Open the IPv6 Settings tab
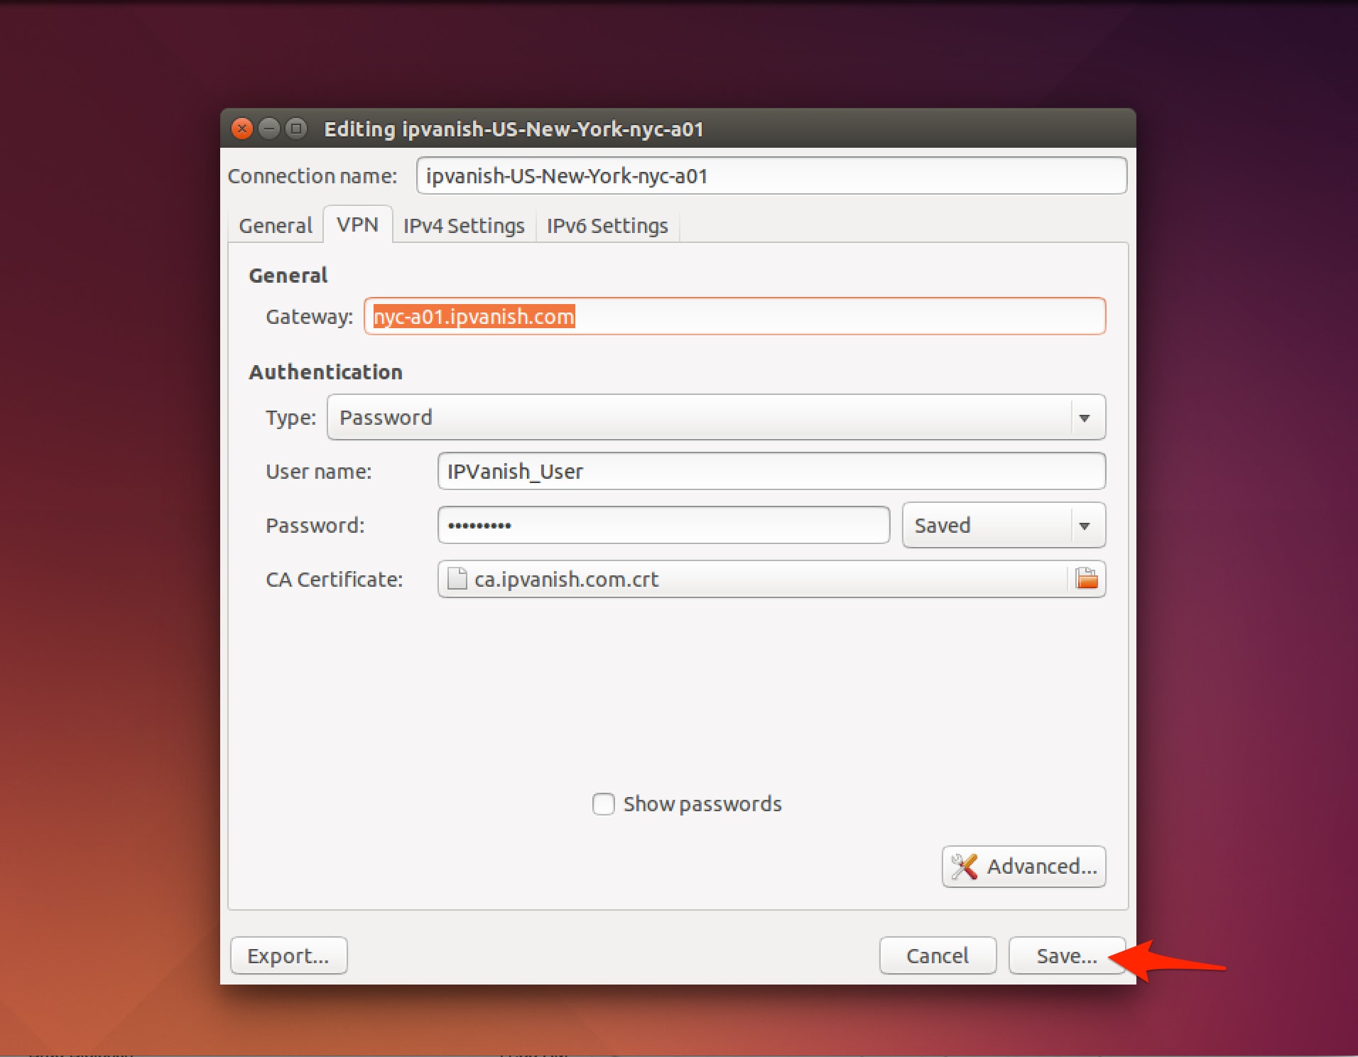Image resolution: width=1358 pixels, height=1057 pixels. (607, 225)
